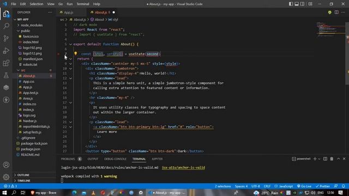This screenshot has height=196, width=349.
Task: Open App.css in the explorer
Action: point(28,81)
